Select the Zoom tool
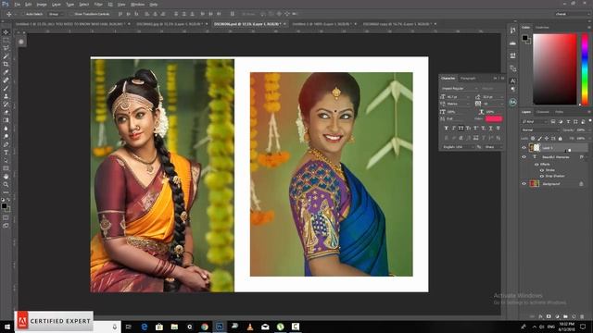Screen dimensions: 593x333 (x=6, y=185)
